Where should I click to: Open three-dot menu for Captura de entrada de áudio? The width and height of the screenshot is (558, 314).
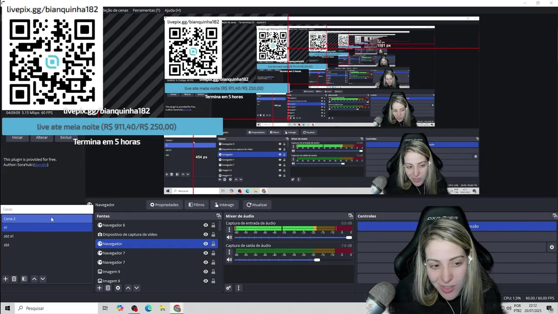click(229, 229)
